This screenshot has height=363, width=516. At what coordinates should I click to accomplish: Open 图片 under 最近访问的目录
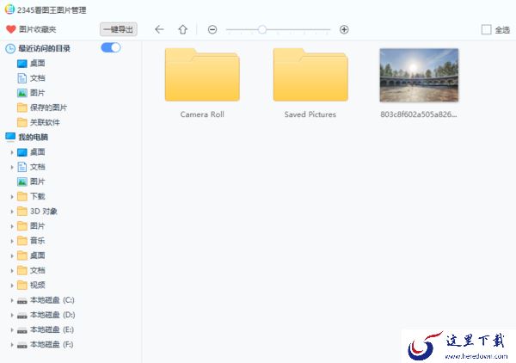click(31, 93)
